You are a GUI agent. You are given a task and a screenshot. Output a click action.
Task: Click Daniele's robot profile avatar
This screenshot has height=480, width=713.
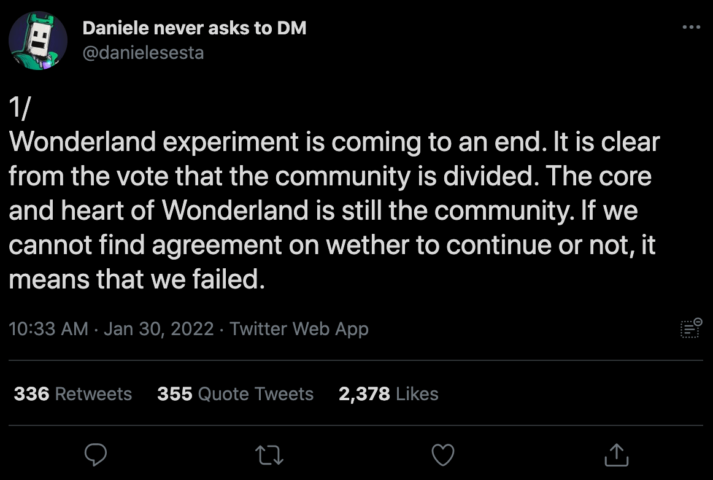click(x=38, y=41)
